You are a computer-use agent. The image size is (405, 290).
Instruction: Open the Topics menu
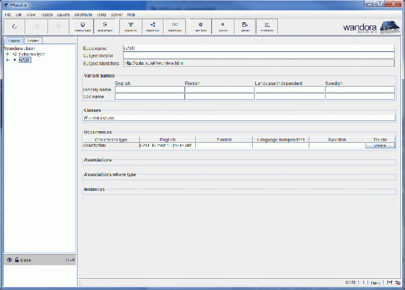(x=46, y=15)
